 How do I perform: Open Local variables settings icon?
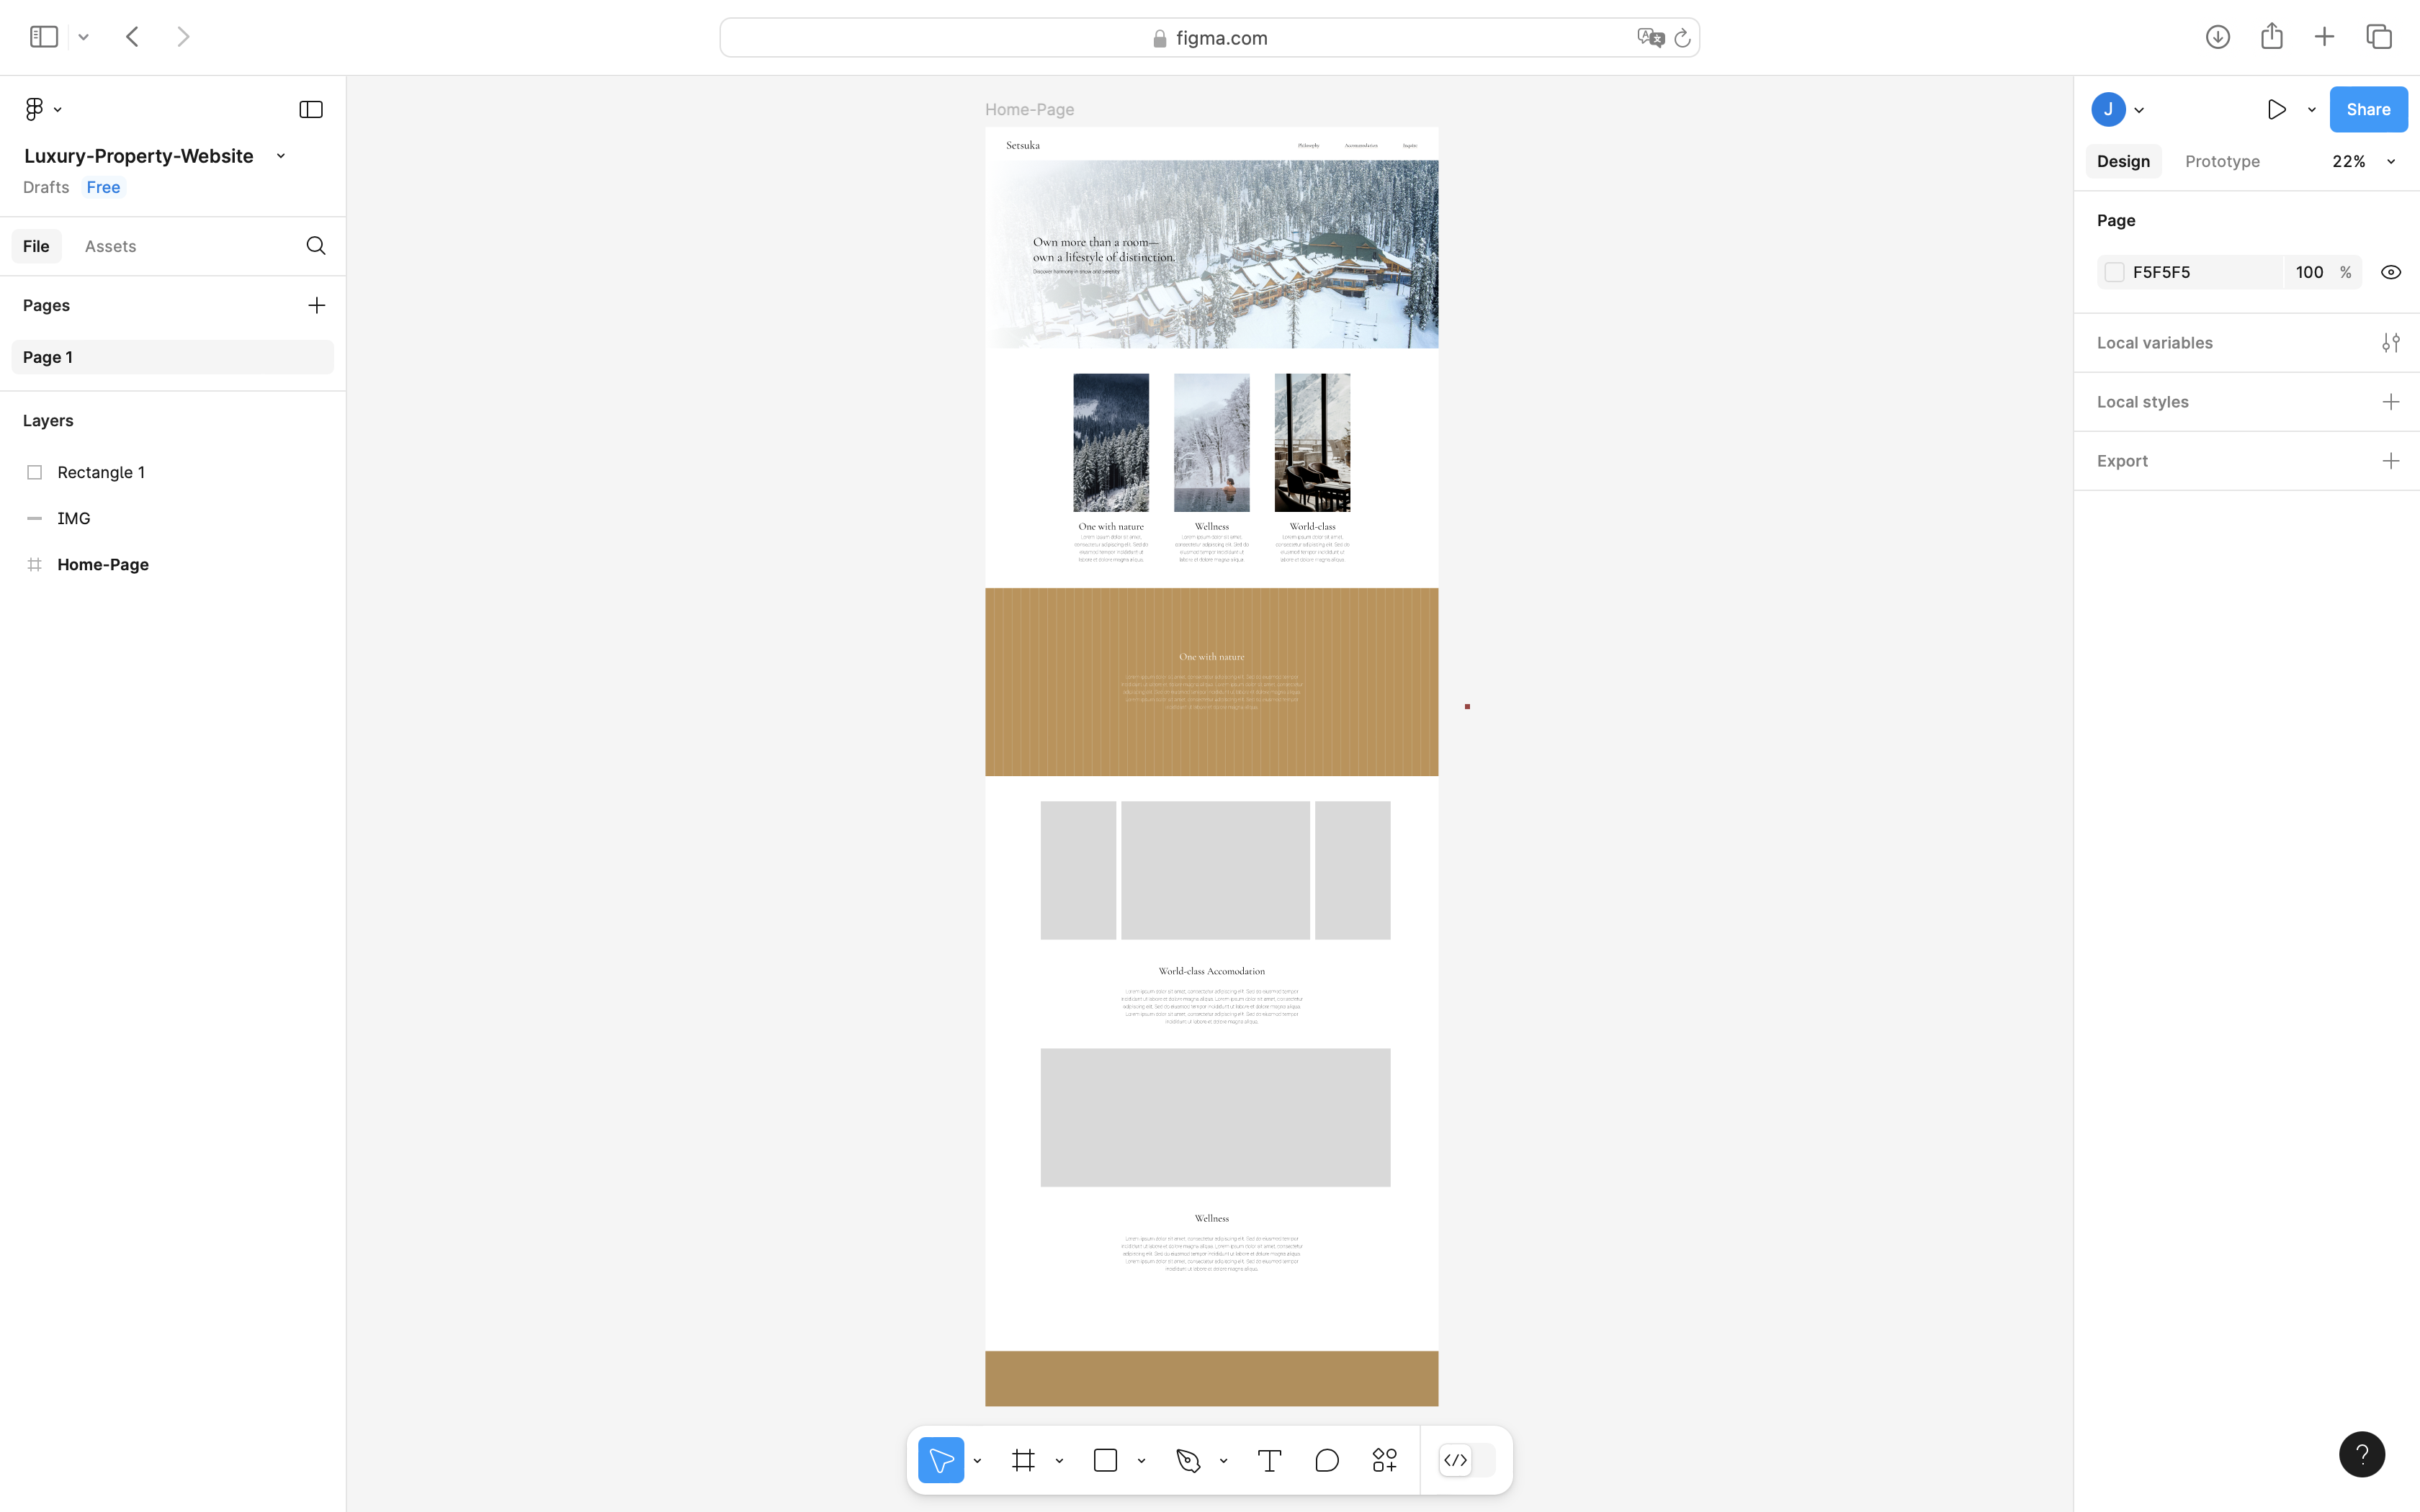[2390, 343]
